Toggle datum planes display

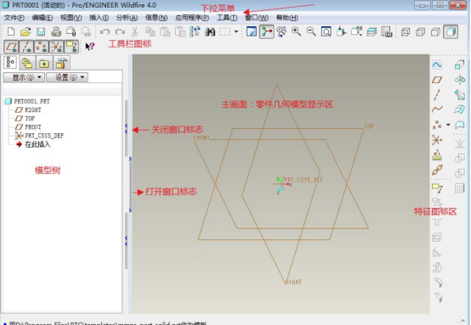(x=11, y=47)
